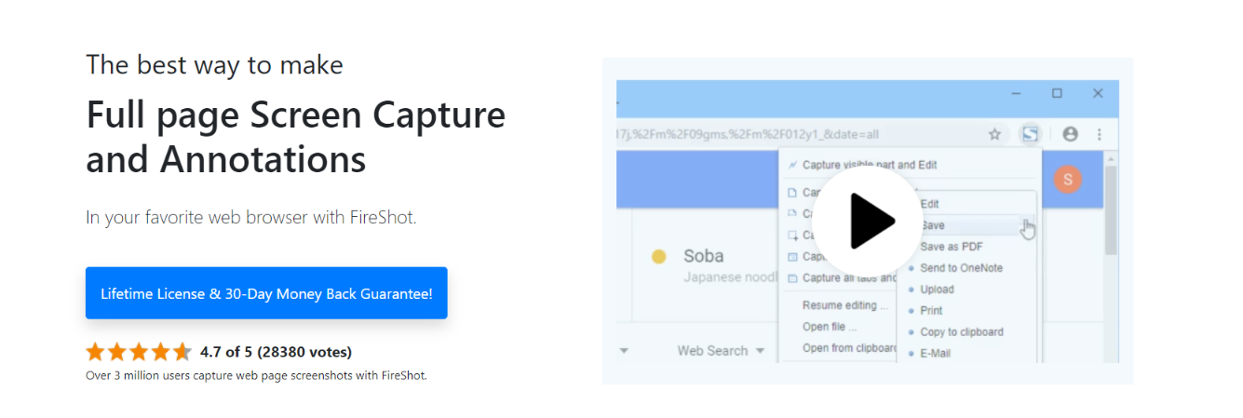
Task: Click the Capture all tabs item icon
Action: (x=792, y=277)
